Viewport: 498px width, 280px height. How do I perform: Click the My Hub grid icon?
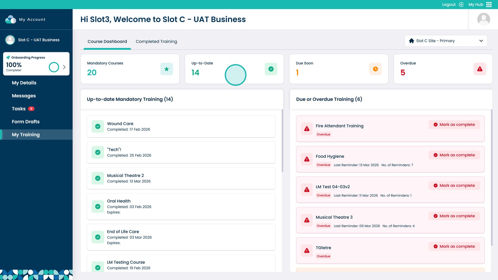[x=489, y=5]
